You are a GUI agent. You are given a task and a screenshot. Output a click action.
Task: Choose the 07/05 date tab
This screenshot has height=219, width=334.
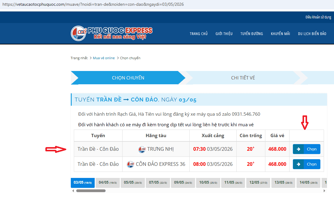[x=158, y=183]
